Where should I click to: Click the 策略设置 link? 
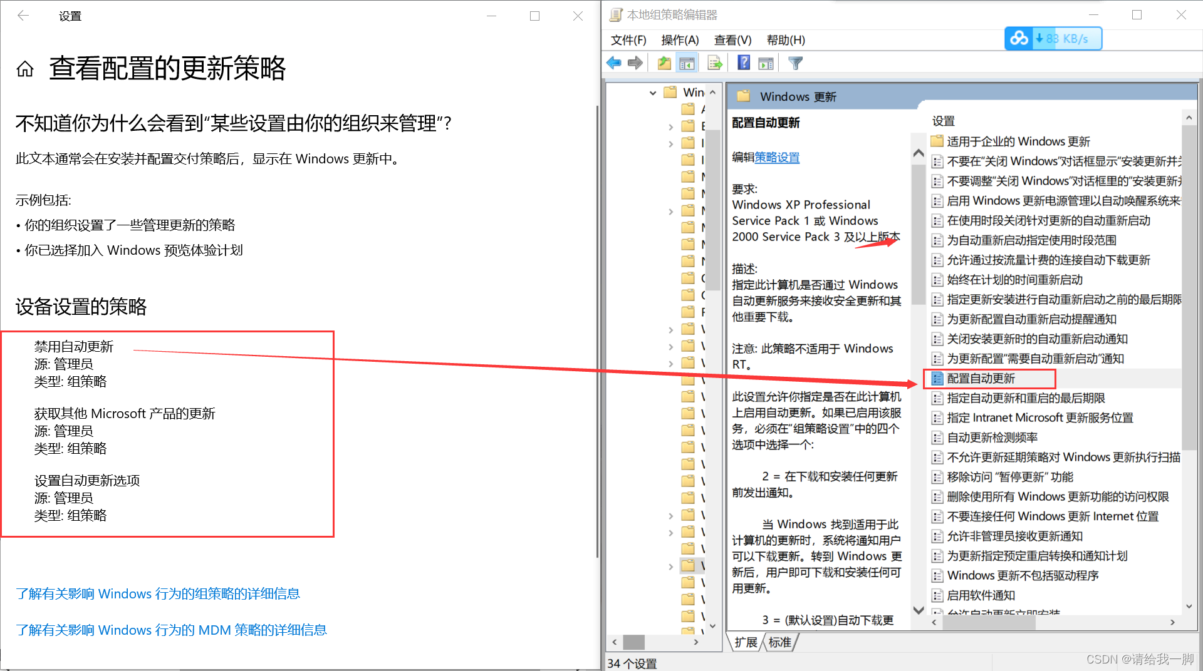(777, 158)
